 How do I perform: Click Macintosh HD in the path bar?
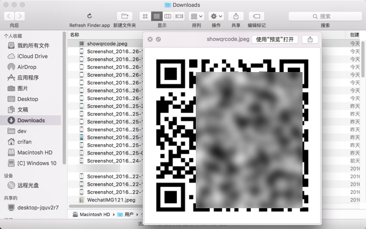91,214
